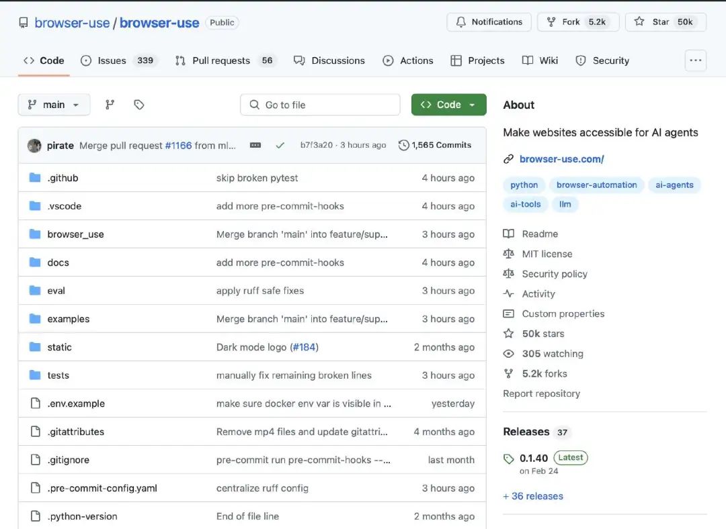Open the 1,565 Commits history
This screenshot has width=726, height=529.
tap(435, 145)
